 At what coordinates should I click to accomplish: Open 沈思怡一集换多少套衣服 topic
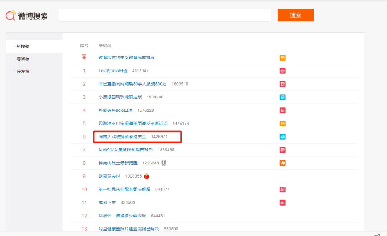pos(122,216)
